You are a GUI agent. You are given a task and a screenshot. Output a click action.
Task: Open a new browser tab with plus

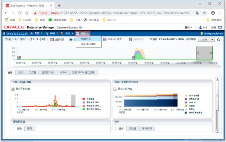(59, 6)
